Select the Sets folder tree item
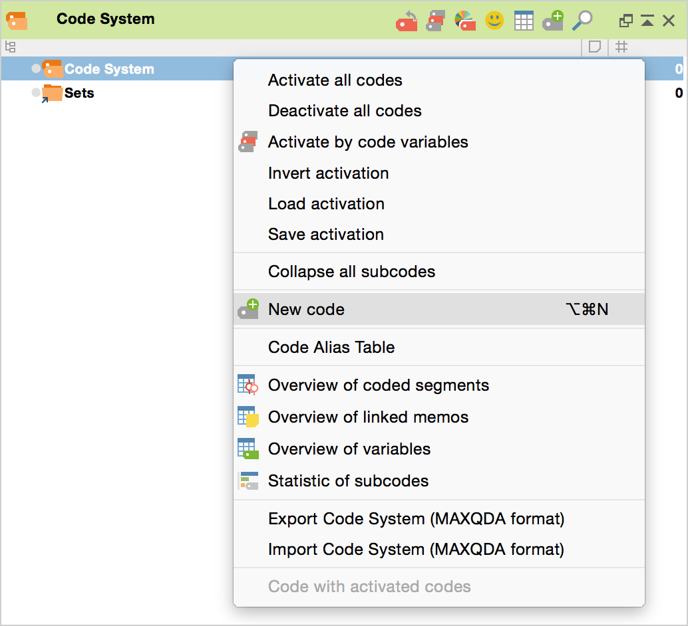 click(x=79, y=93)
